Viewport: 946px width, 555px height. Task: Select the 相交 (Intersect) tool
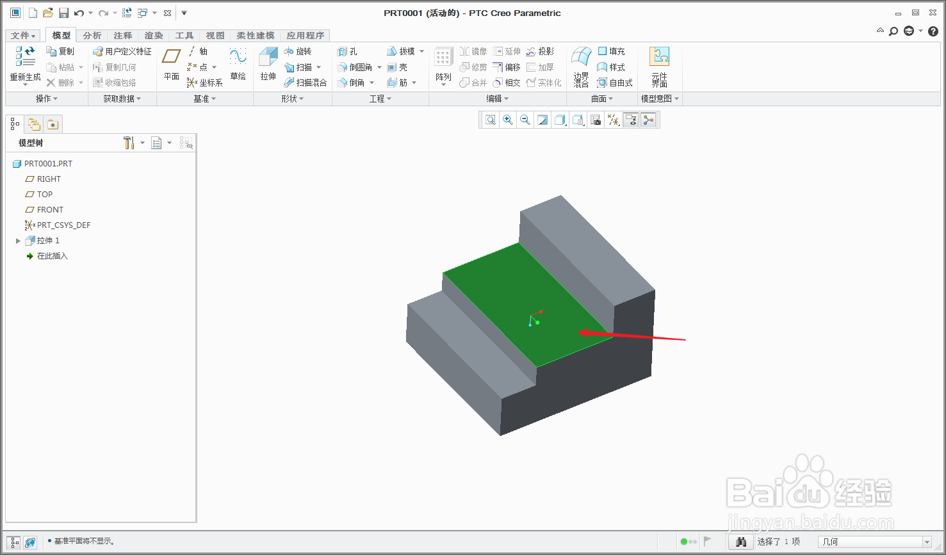507,83
